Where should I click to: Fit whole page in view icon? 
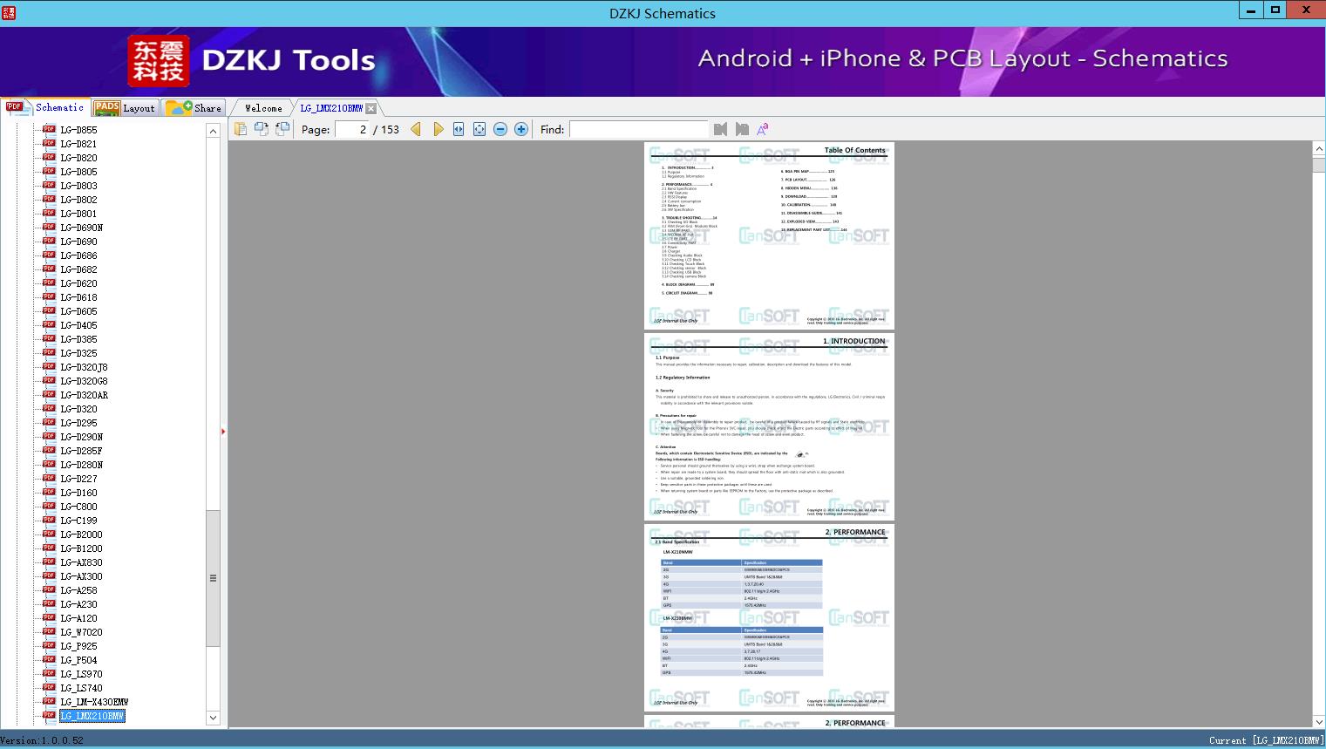479,129
